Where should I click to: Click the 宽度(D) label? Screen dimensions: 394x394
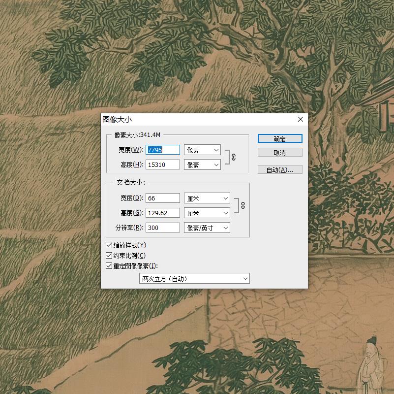[x=132, y=198]
